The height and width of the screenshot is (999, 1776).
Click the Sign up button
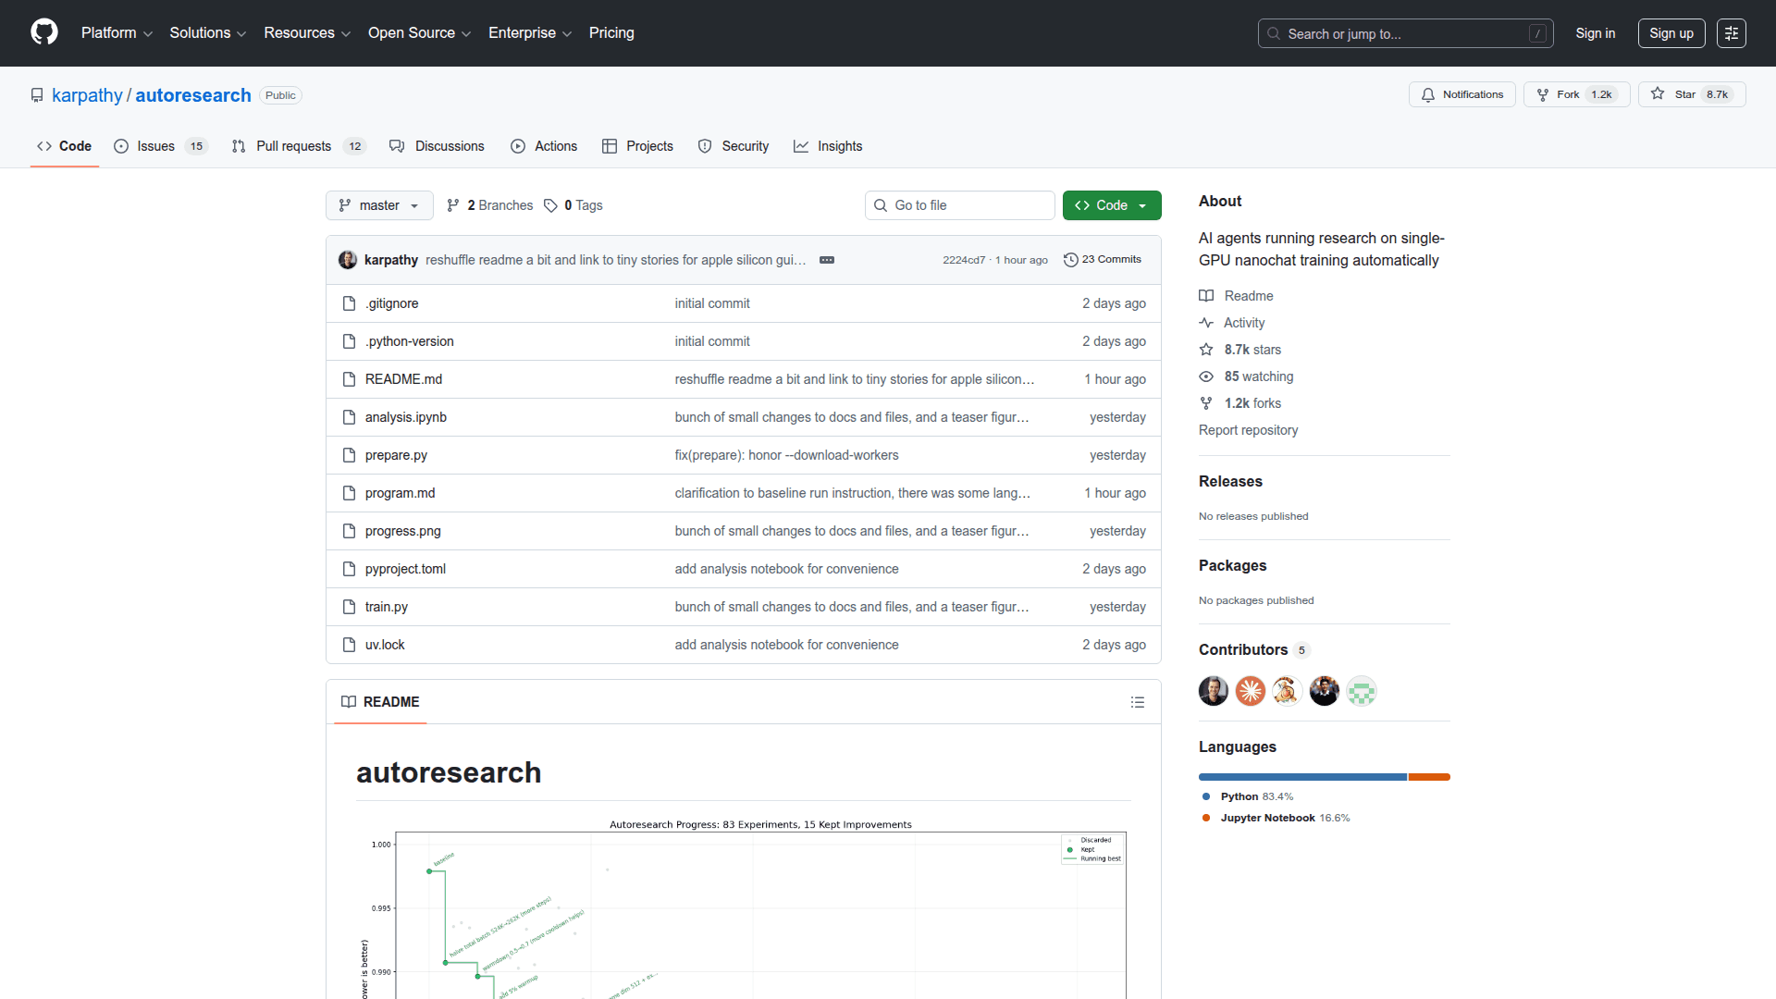coord(1671,33)
